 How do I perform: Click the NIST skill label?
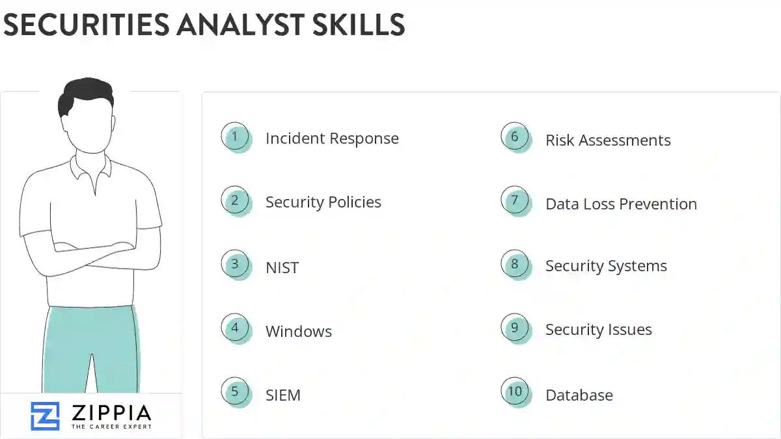click(x=282, y=267)
